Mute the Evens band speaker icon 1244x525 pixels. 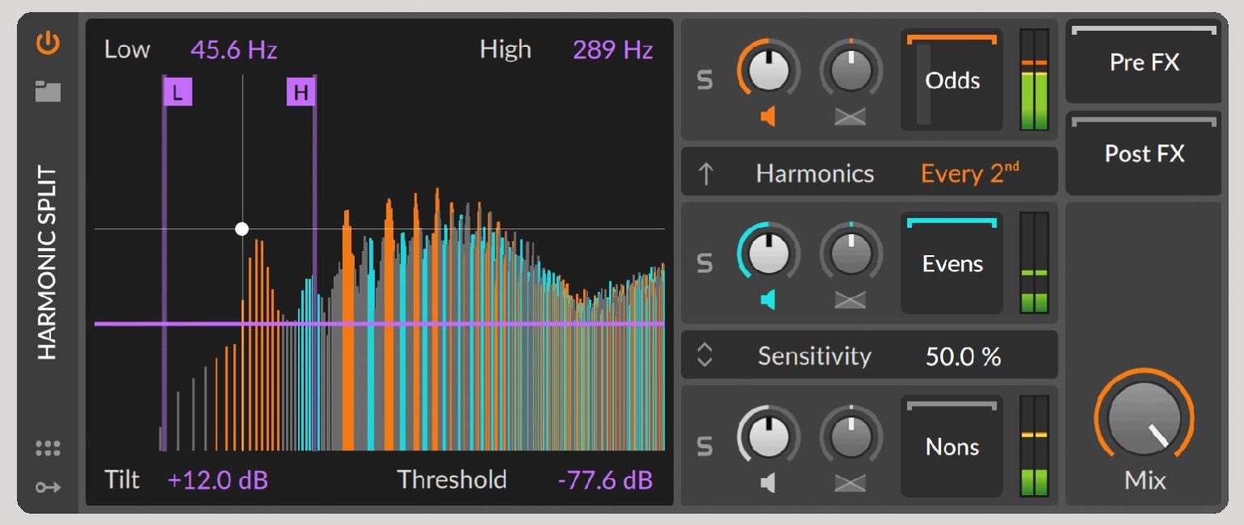[x=768, y=298]
